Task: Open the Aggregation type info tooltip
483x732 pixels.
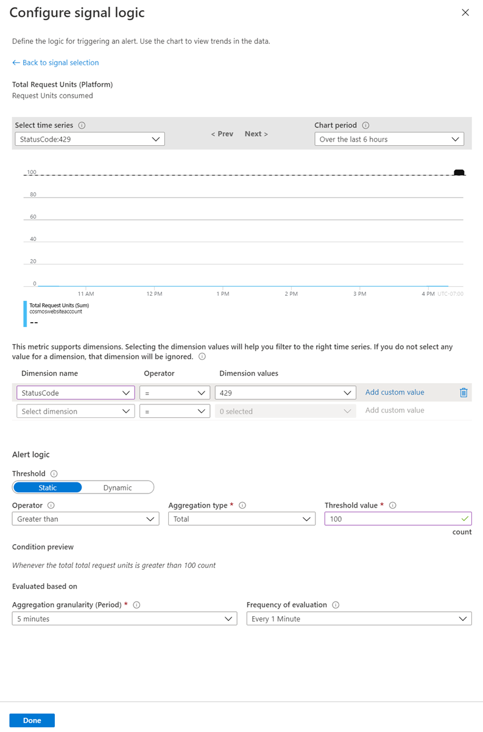Action: [x=242, y=505]
